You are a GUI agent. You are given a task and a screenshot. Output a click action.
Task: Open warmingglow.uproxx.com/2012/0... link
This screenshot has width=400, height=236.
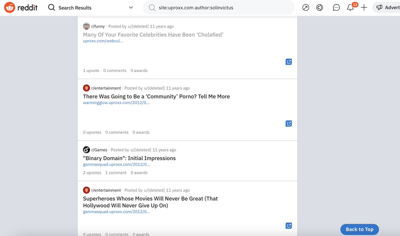(116, 103)
